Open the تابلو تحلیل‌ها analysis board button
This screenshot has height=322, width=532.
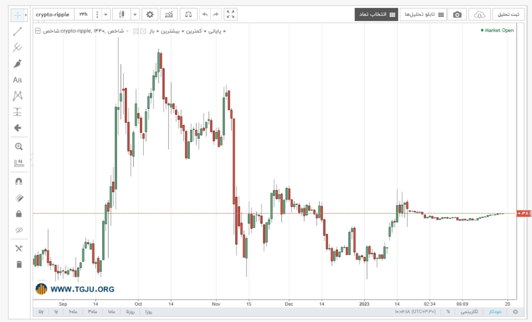point(423,14)
